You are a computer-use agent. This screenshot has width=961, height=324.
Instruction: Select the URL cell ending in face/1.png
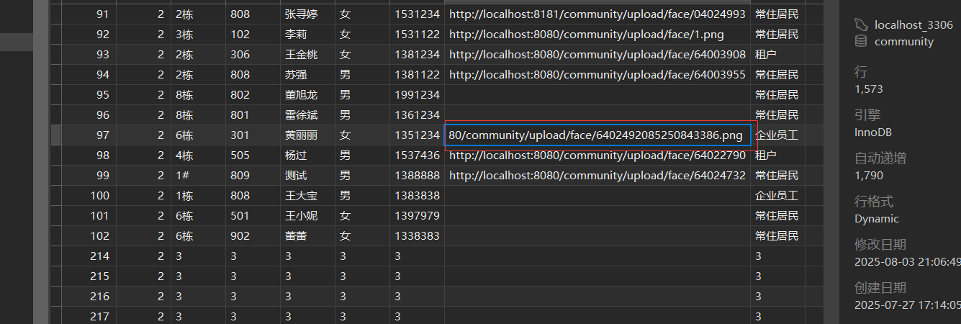pyautogui.click(x=597, y=35)
